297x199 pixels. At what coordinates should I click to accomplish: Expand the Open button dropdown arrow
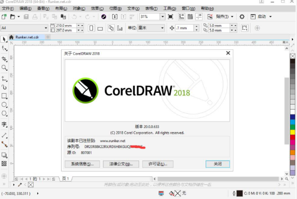pyautogui.click(x=19, y=17)
